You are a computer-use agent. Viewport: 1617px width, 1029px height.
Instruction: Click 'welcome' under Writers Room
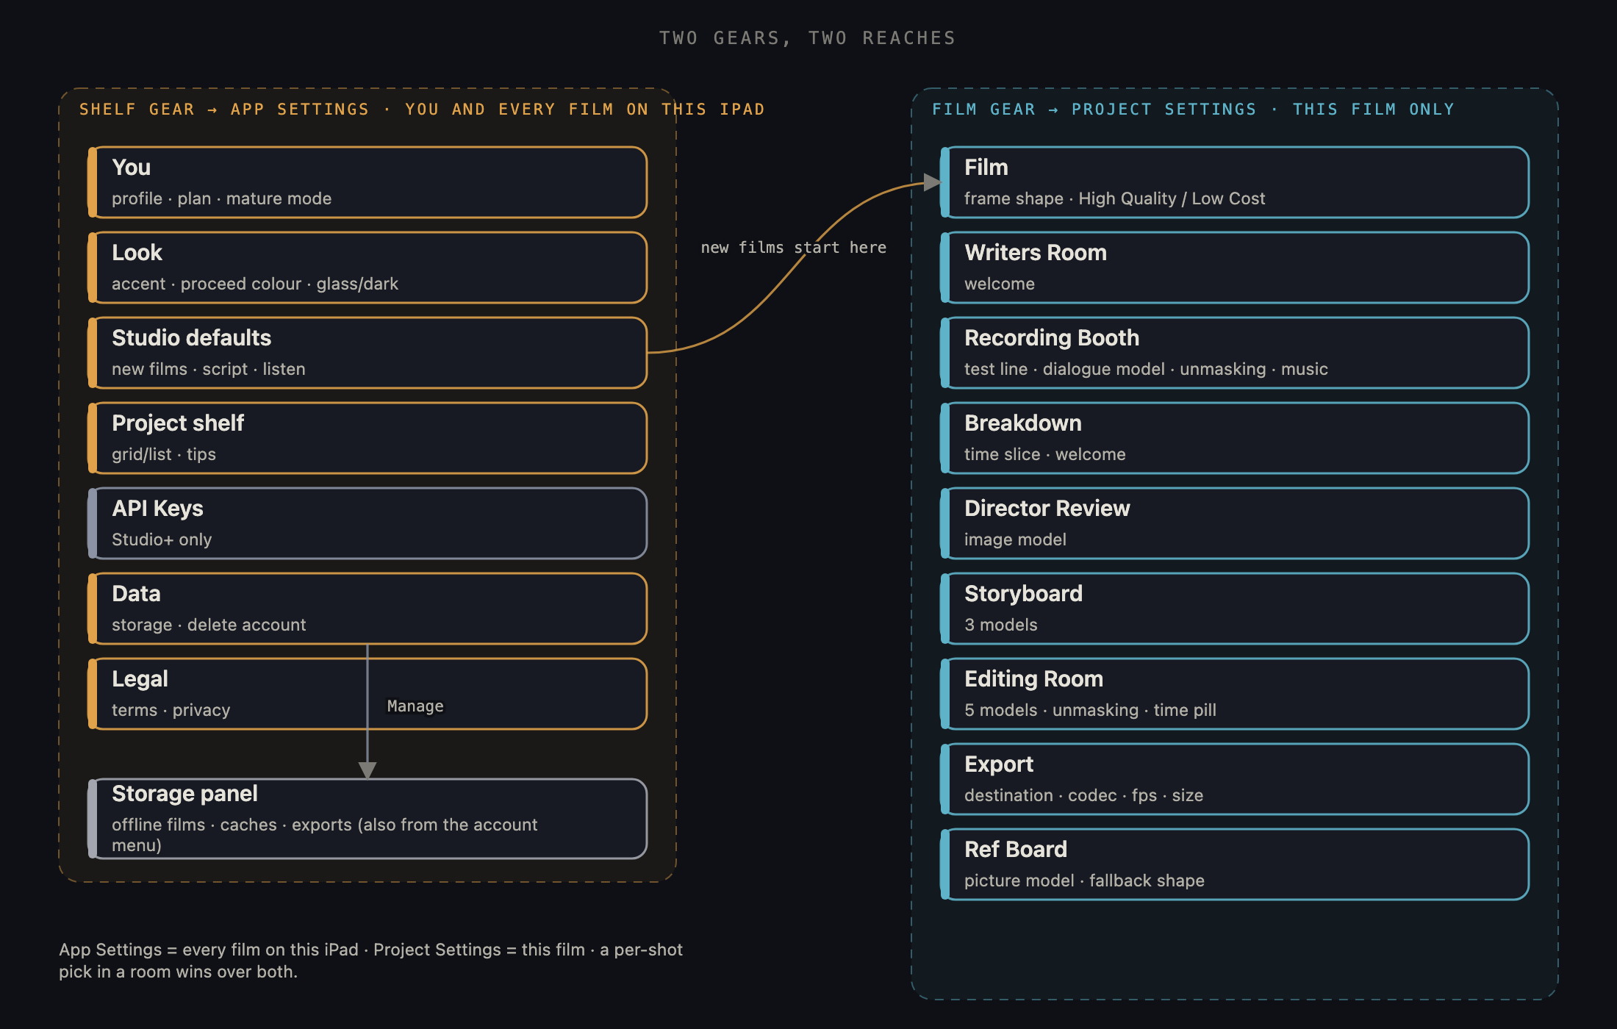tap(1000, 284)
